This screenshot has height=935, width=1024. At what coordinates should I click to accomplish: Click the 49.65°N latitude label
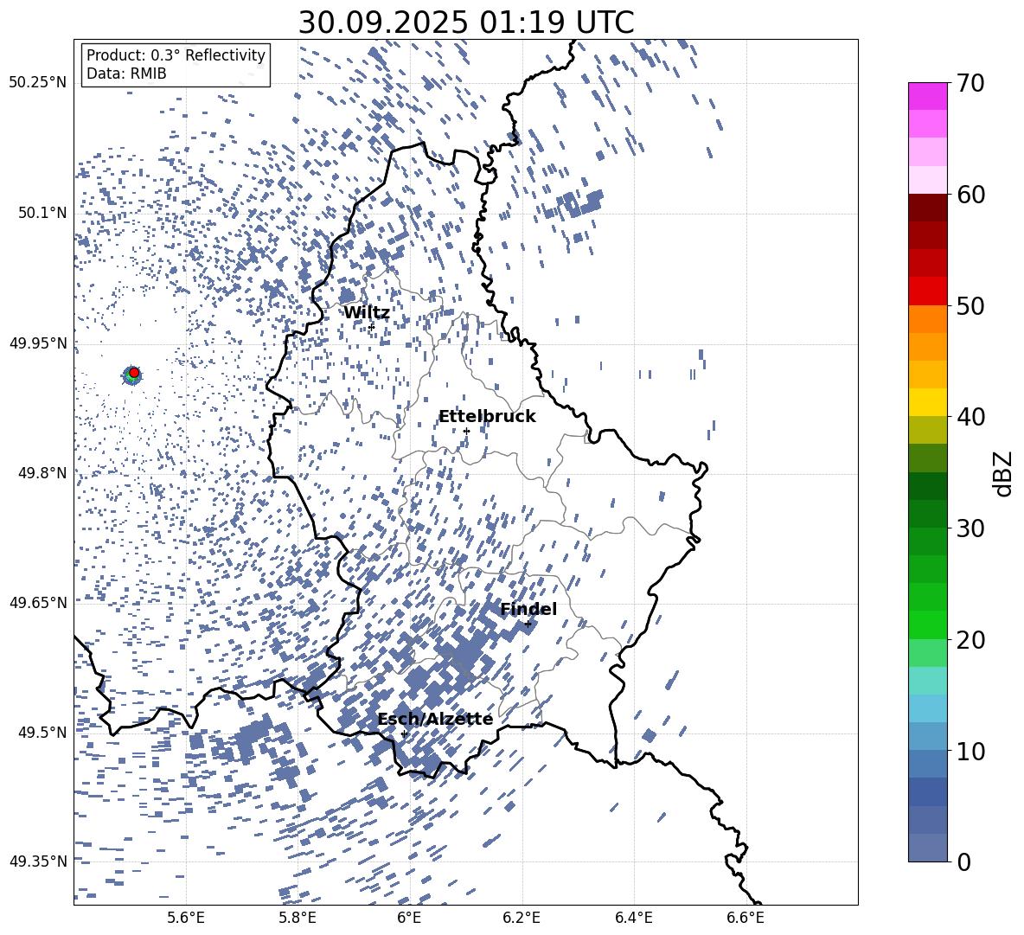[x=38, y=602]
